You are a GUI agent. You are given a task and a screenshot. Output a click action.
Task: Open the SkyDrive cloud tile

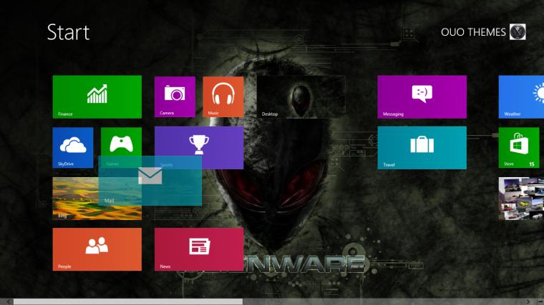point(73,147)
